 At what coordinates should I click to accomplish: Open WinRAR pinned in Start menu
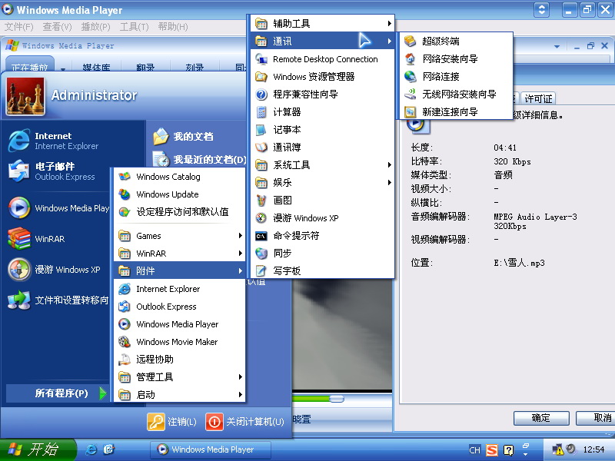coord(57,239)
